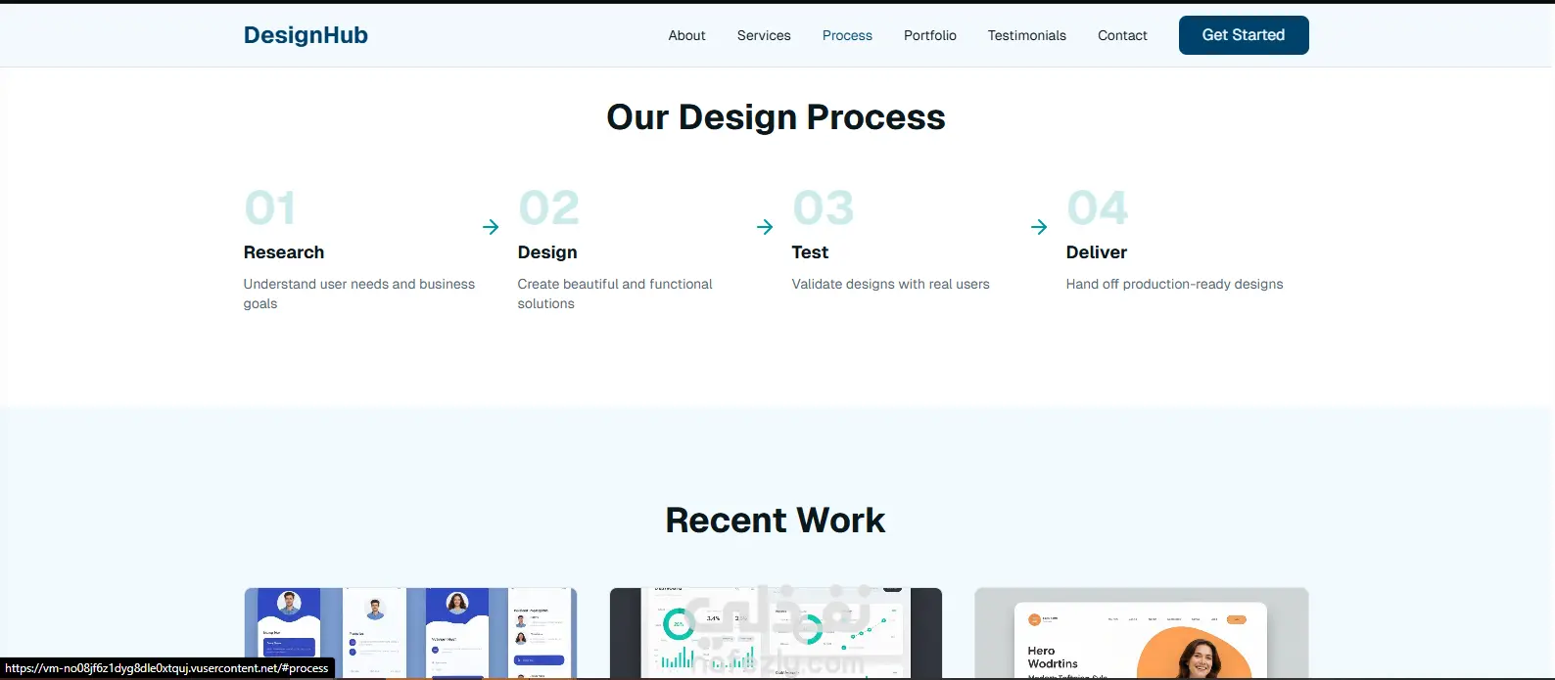Screen dimensions: 1555x680
Task: Click 'Create beautiful and functional solutions' text
Action: pos(615,294)
